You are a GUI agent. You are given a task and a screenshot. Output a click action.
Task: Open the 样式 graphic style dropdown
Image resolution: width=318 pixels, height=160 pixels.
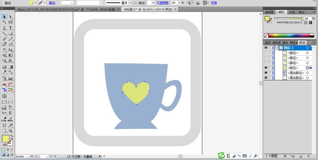click(153, 3)
